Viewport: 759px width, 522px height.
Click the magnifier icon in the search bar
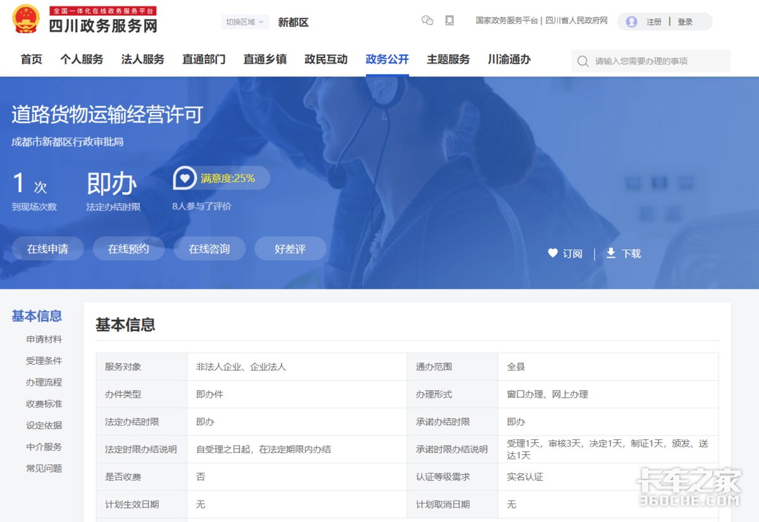pos(582,61)
